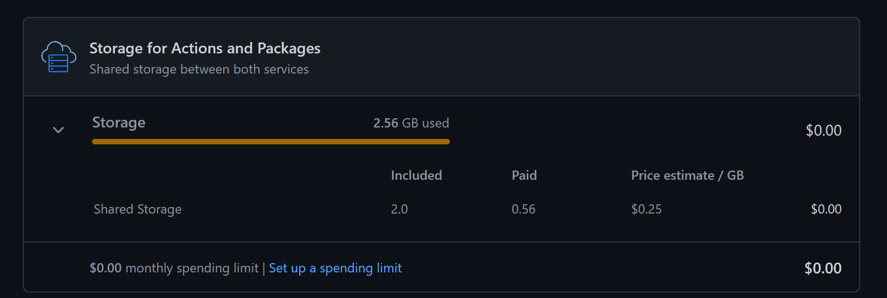Viewport: 887px width, 298px height.
Task: Open the Set up a spending limit link
Action: pos(335,268)
